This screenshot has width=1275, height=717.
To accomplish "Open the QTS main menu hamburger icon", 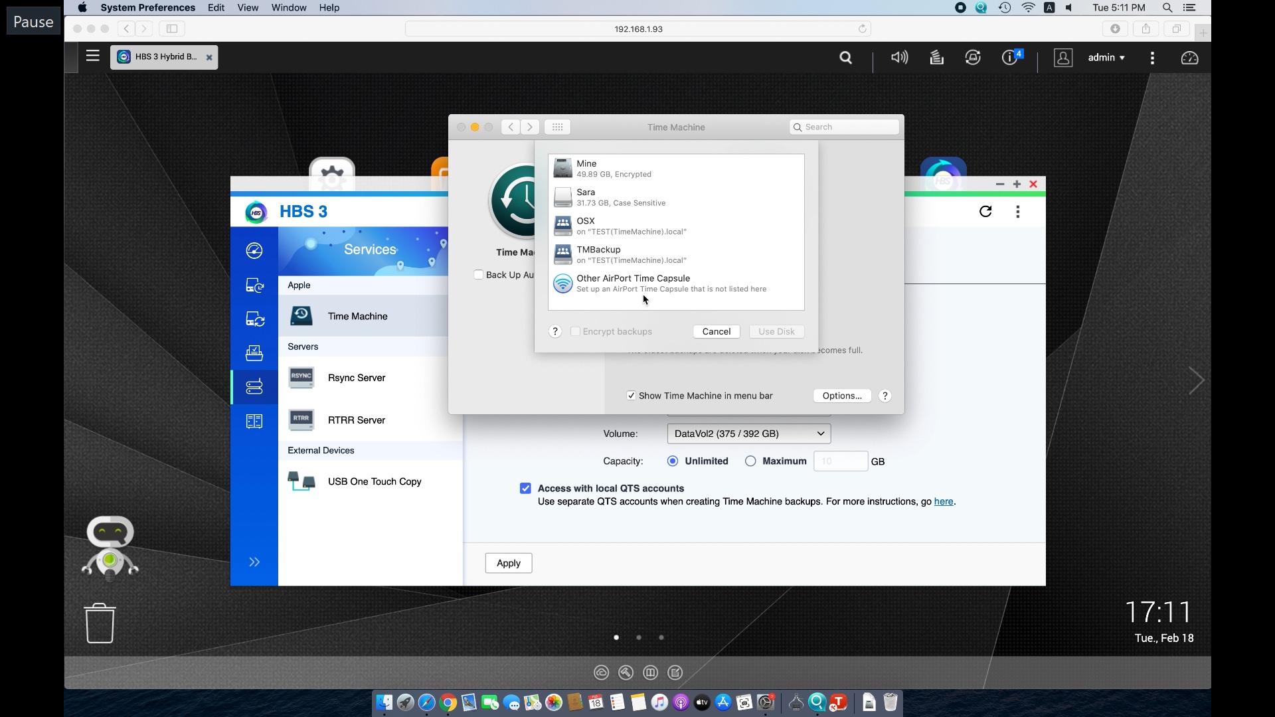I will [x=93, y=56].
